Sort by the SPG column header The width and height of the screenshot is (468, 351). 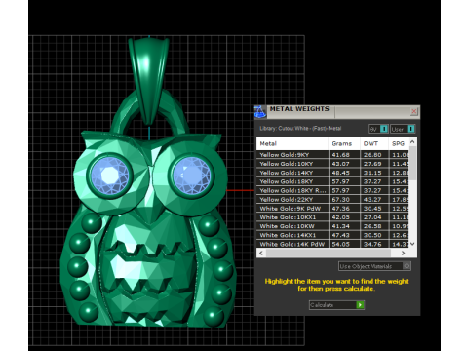(399, 143)
